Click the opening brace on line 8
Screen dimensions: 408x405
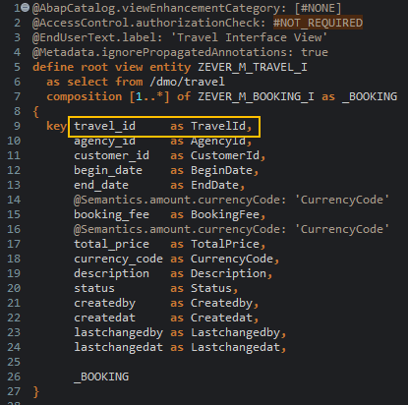(x=36, y=112)
